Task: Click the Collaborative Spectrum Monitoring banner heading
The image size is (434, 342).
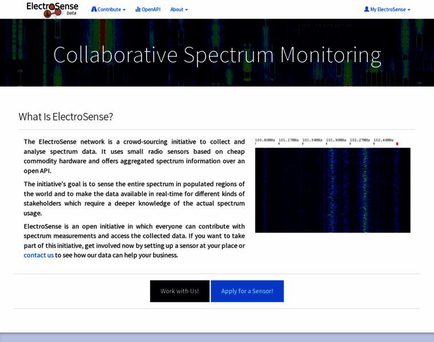Action: tap(217, 55)
